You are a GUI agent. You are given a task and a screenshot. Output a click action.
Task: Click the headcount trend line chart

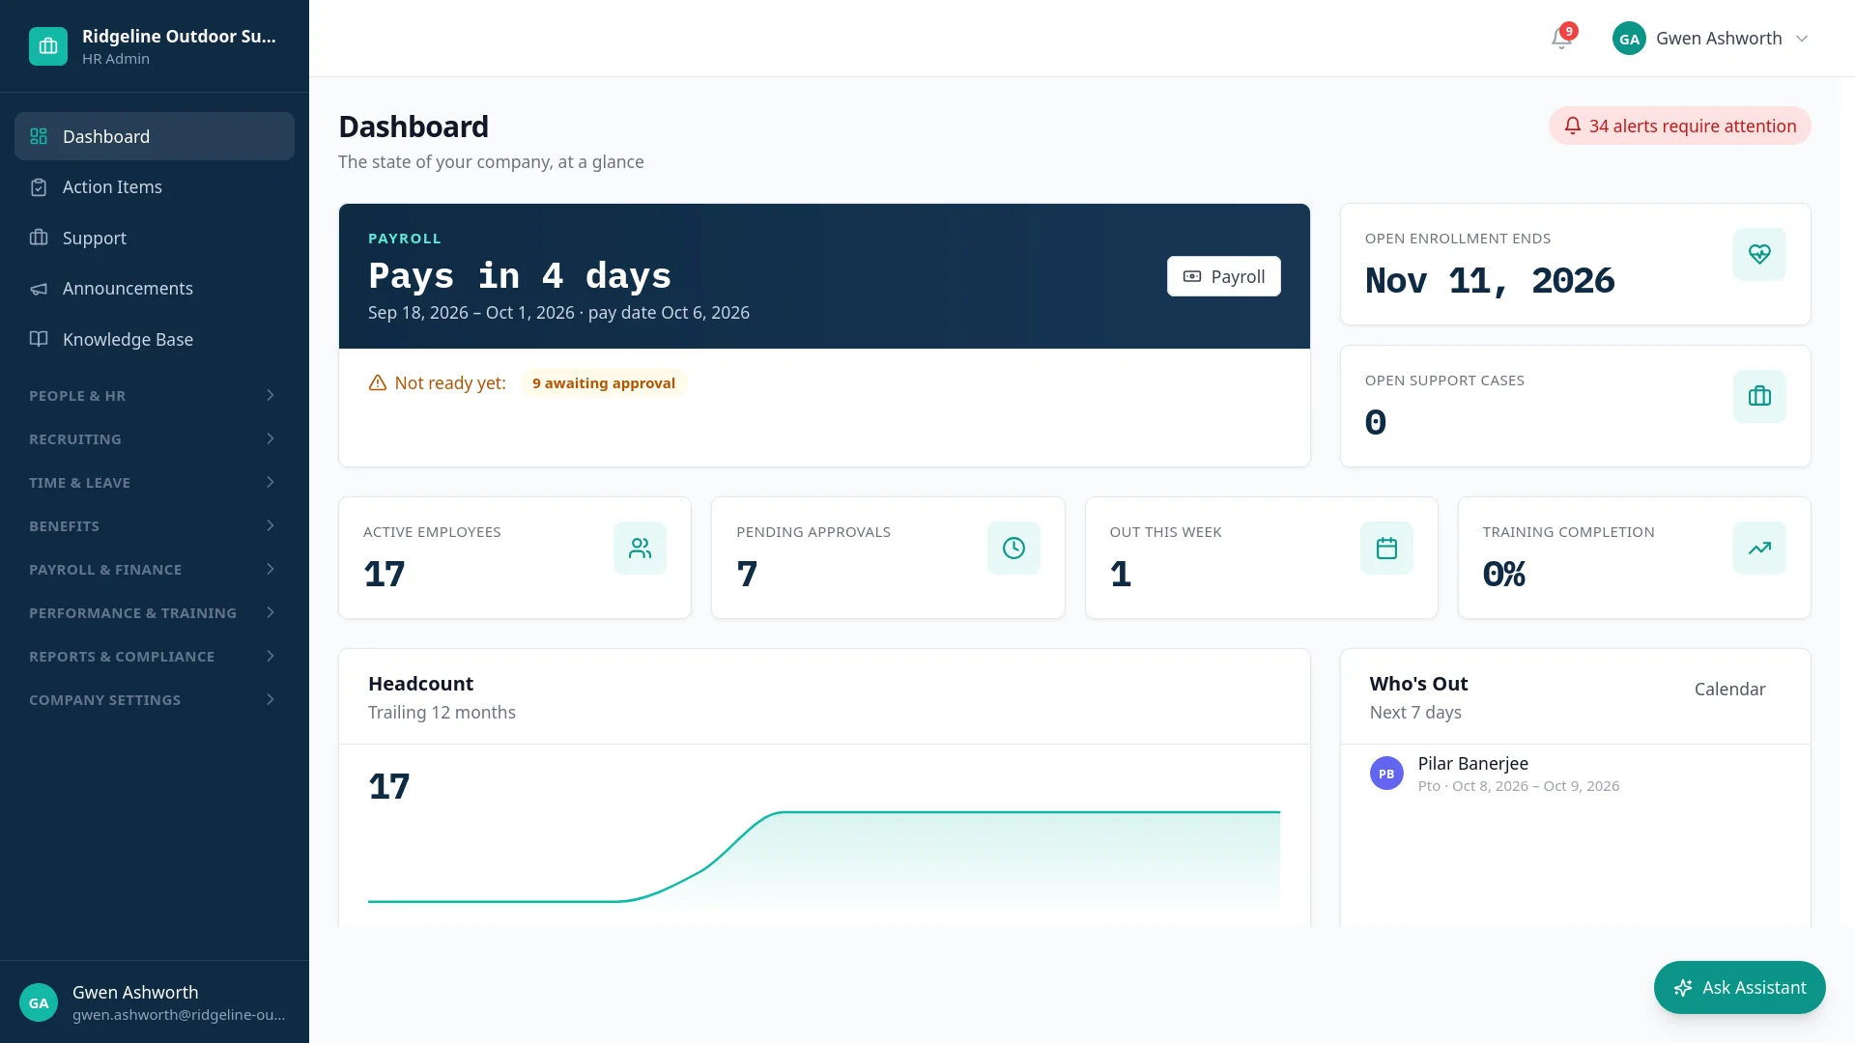pos(824,858)
